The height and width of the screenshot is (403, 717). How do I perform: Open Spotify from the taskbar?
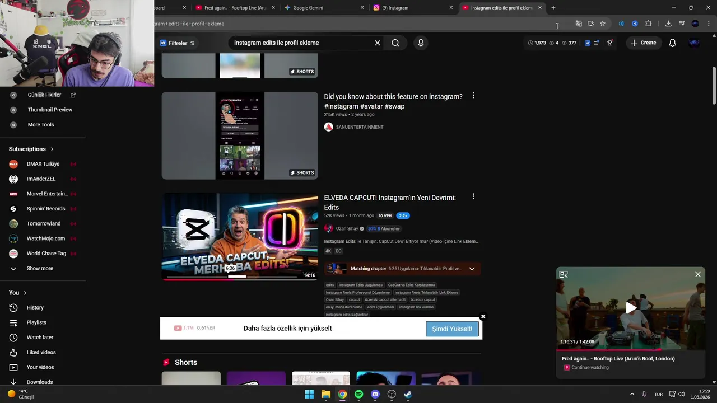tap(359, 394)
